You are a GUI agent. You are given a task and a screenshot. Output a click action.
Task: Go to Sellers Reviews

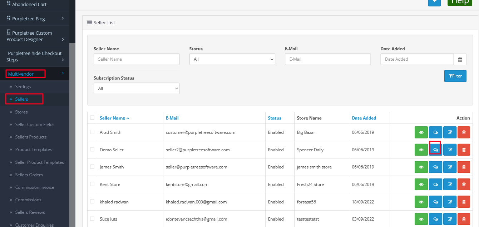tap(30, 212)
